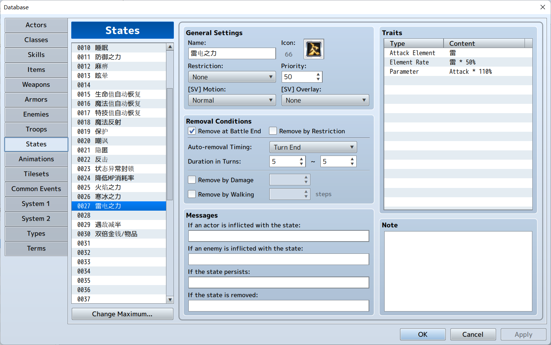Open the state icon picker image
The height and width of the screenshot is (345, 551).
314,49
